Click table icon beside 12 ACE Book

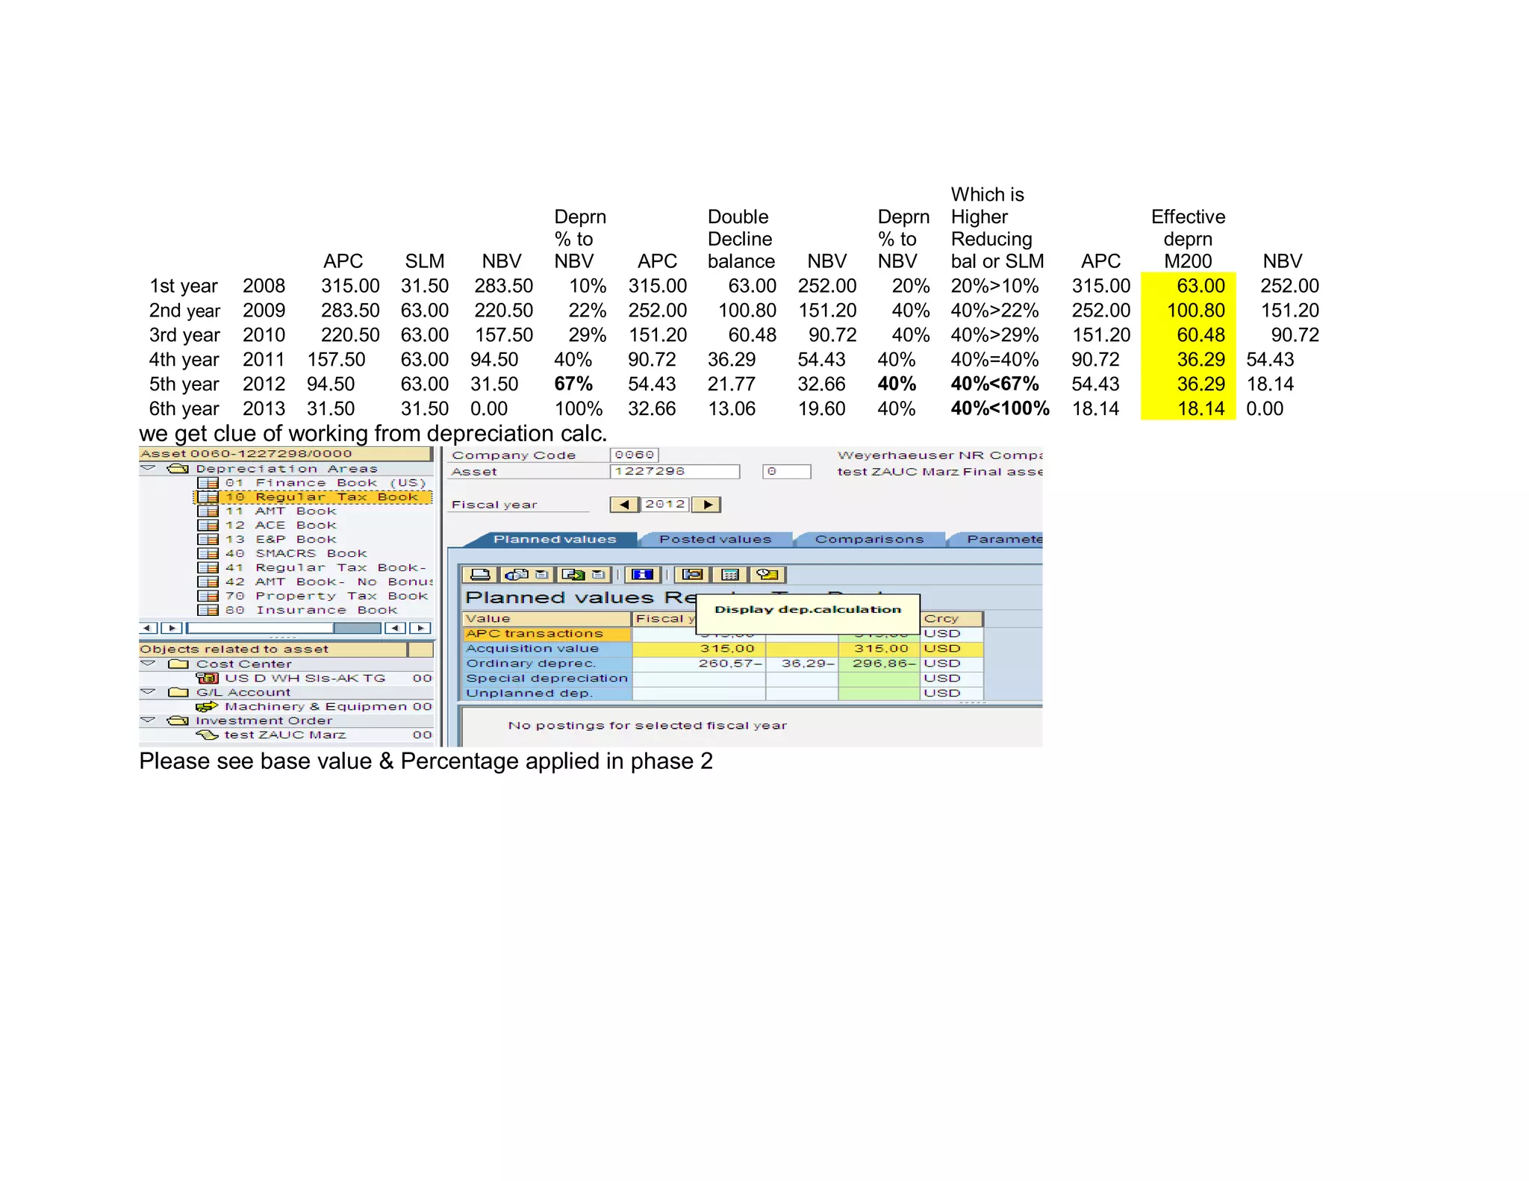[208, 526]
